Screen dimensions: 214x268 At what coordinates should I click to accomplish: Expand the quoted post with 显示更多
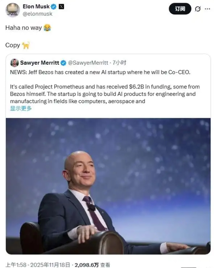21,108
